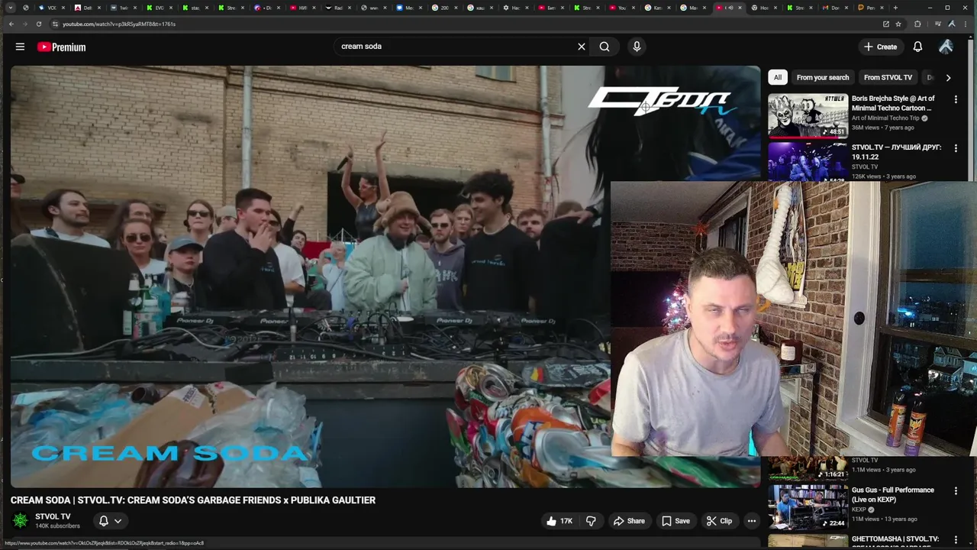The image size is (977, 550).
Task: Clear the 'cream soda' search text
Action: pyautogui.click(x=581, y=47)
